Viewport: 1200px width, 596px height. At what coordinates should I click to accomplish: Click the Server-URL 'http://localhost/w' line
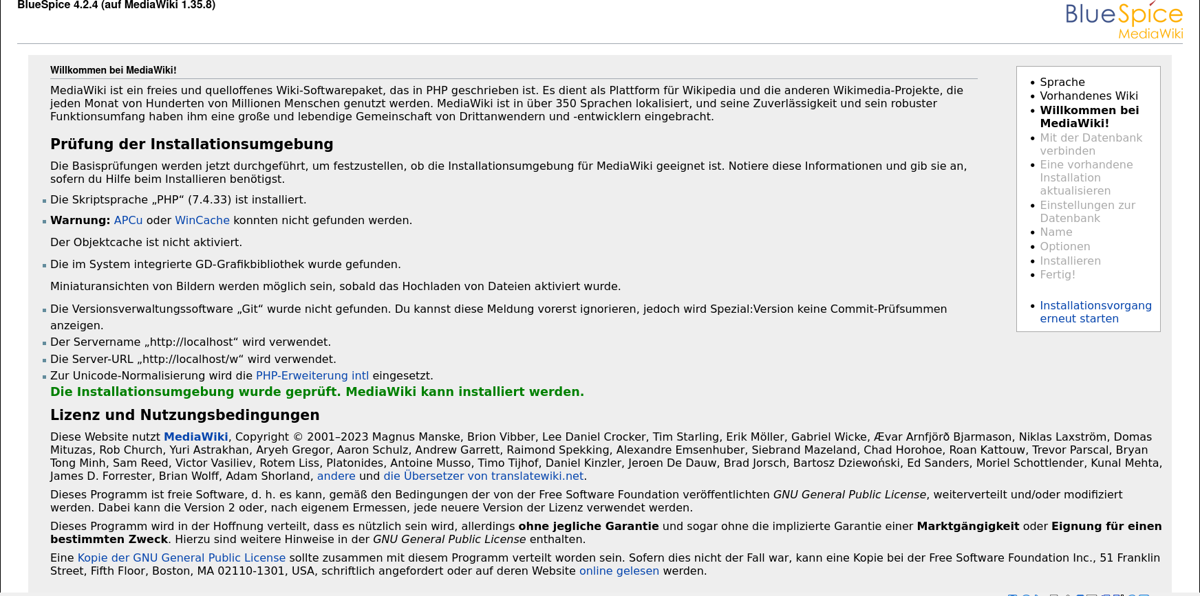pos(193,360)
